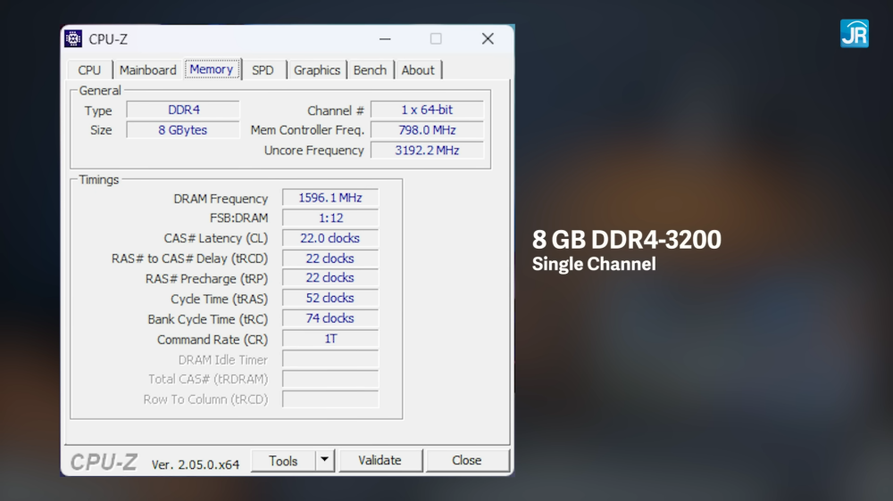Minimize the CPU-Z window
The width and height of the screenshot is (893, 501).
pyautogui.click(x=385, y=39)
